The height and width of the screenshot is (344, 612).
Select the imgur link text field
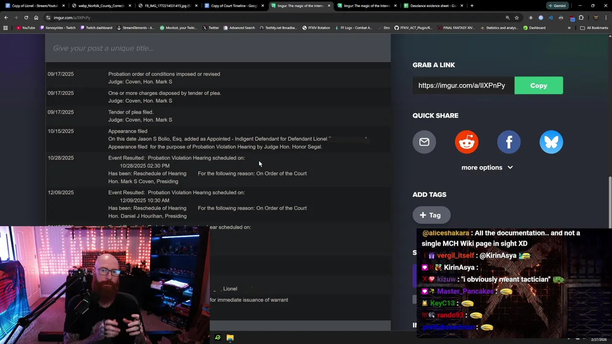tap(463, 86)
